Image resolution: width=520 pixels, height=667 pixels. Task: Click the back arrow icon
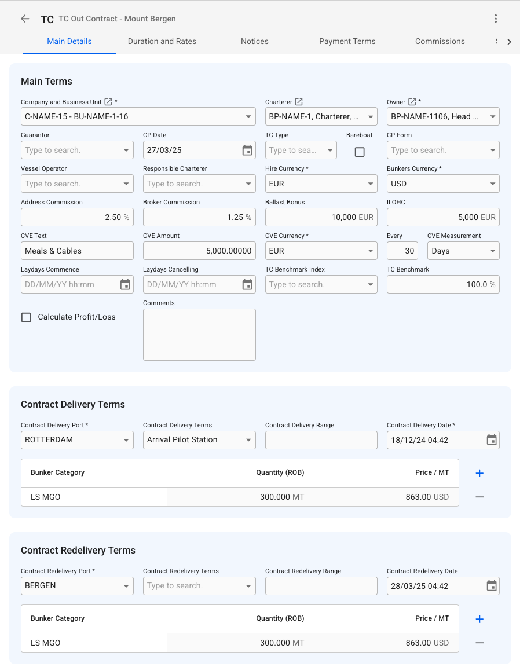[25, 19]
